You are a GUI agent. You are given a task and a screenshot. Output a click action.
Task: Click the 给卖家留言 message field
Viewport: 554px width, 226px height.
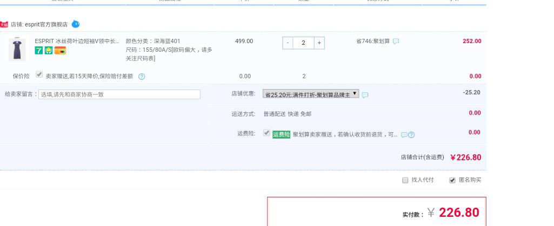point(119,94)
